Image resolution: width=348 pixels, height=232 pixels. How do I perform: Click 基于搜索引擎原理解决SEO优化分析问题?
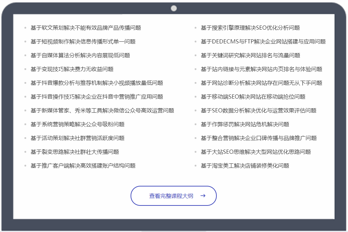pyautogui.click(x=250, y=28)
